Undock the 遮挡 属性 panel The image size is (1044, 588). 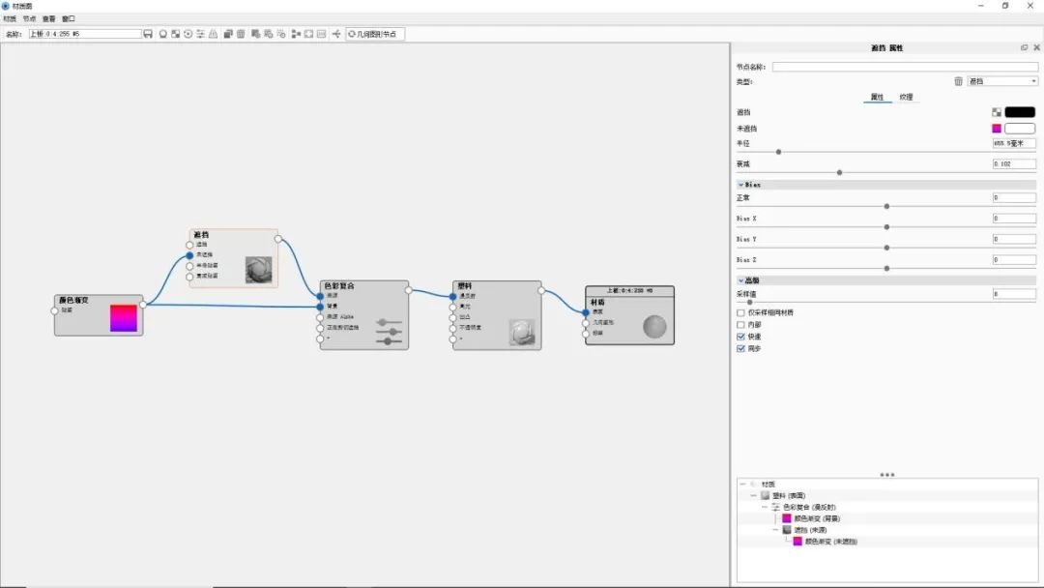pyautogui.click(x=1024, y=47)
